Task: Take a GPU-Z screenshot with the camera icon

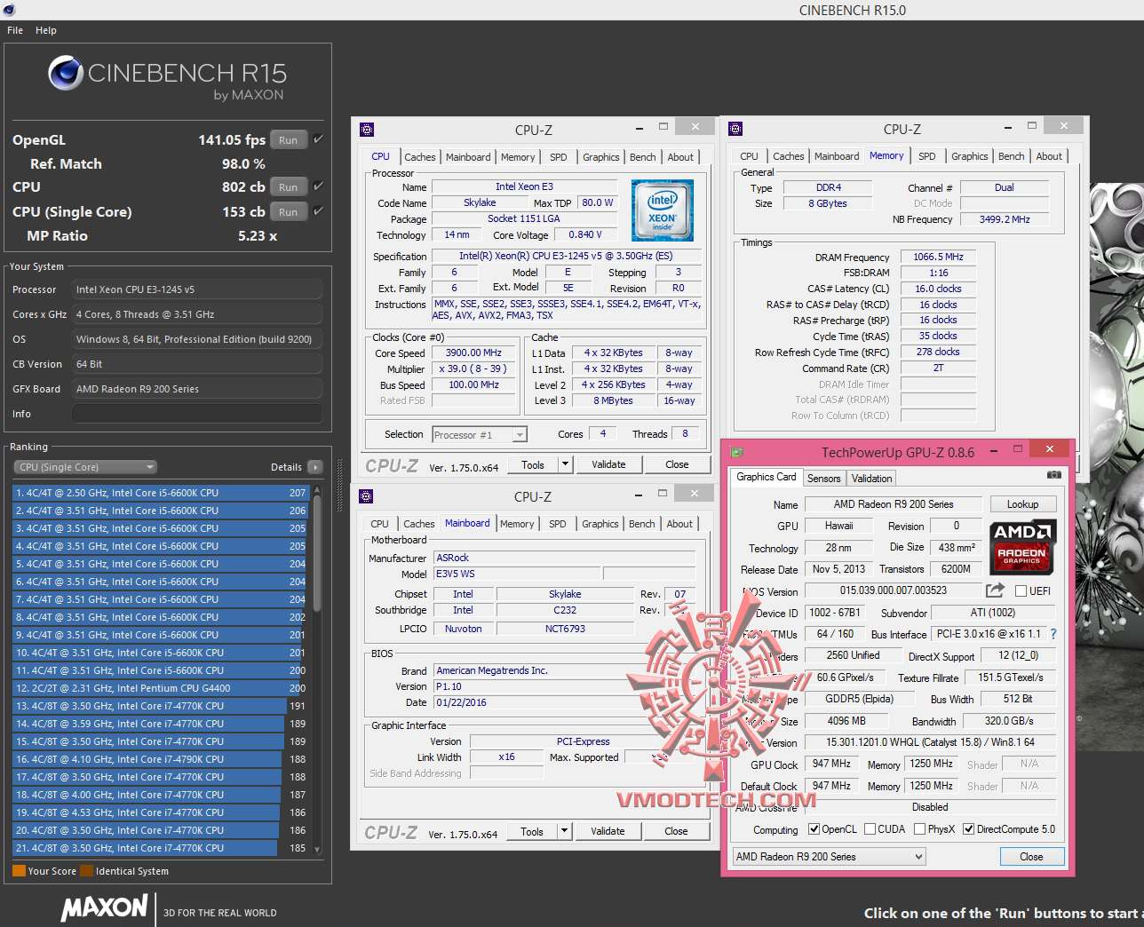Action: point(1054,475)
